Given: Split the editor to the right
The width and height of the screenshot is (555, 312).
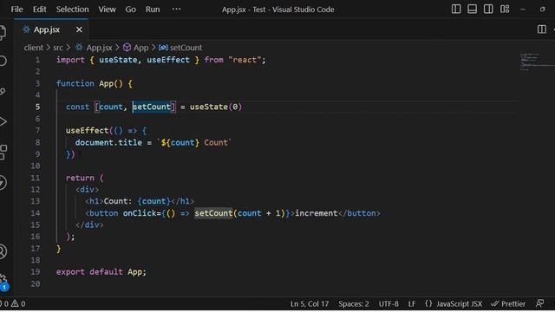Looking at the screenshot, I should (541, 29).
